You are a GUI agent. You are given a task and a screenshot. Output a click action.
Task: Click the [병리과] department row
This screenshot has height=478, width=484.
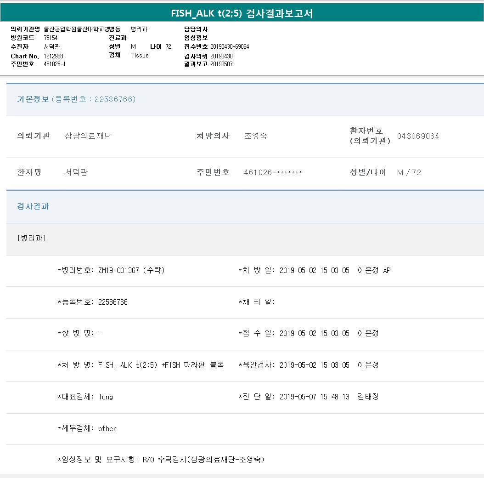(x=31, y=238)
